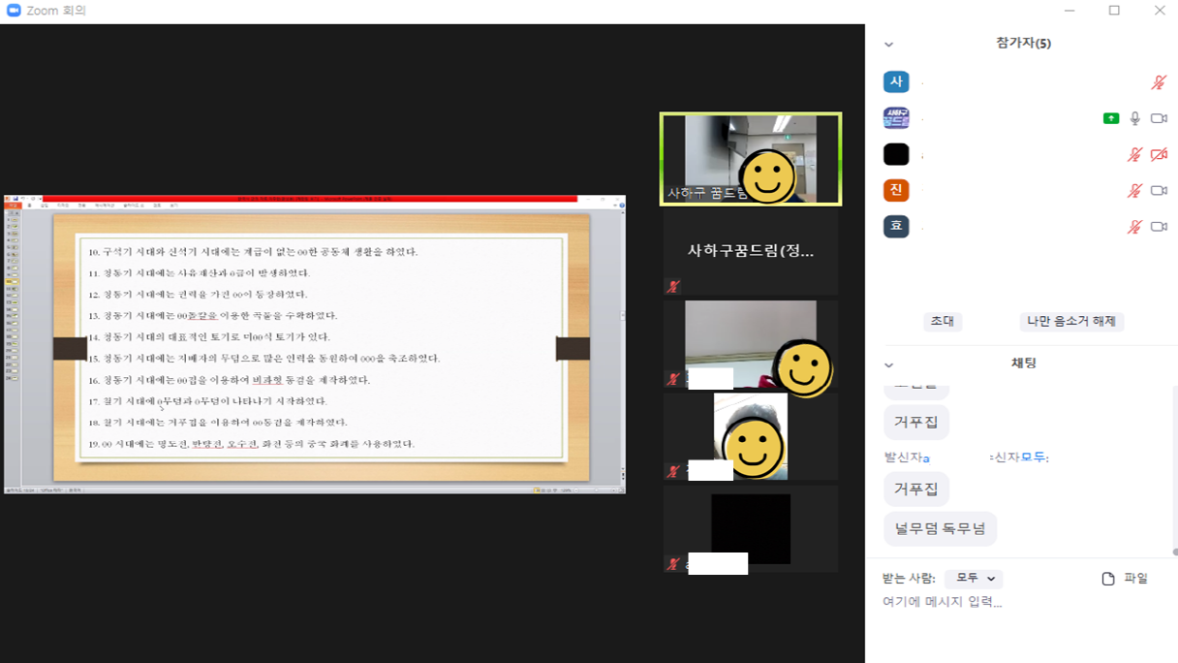The image size is (1178, 663).
Task: Click the muted microphone icon beside participant 사
Action: [x=1159, y=82]
